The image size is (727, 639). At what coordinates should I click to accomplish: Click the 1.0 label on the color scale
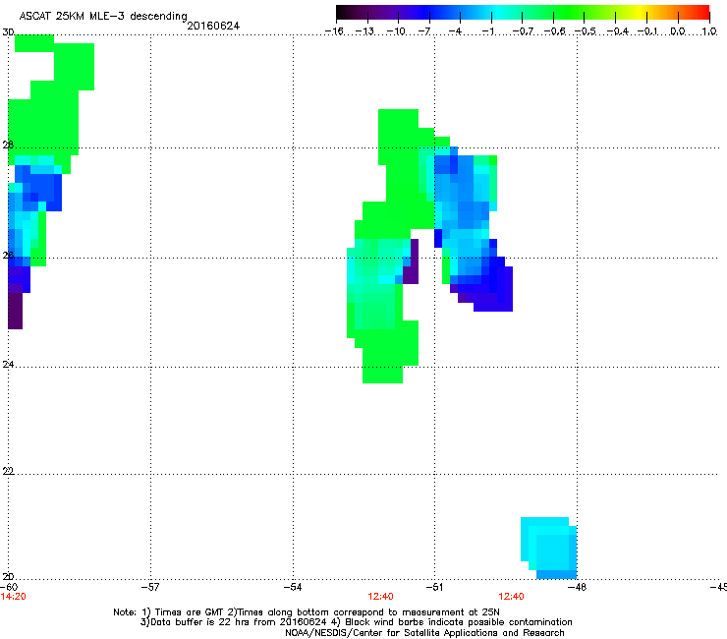coord(709,31)
